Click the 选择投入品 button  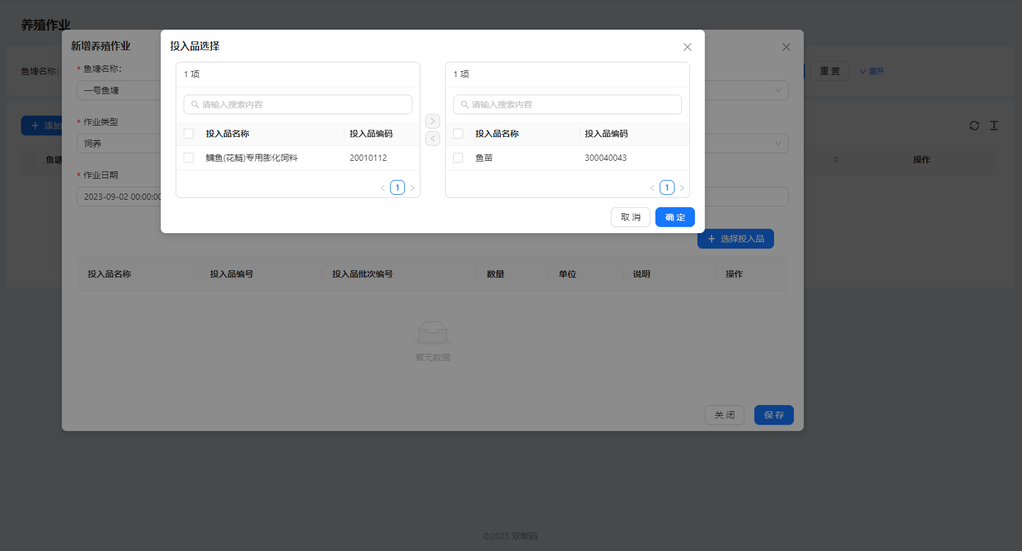(x=736, y=239)
